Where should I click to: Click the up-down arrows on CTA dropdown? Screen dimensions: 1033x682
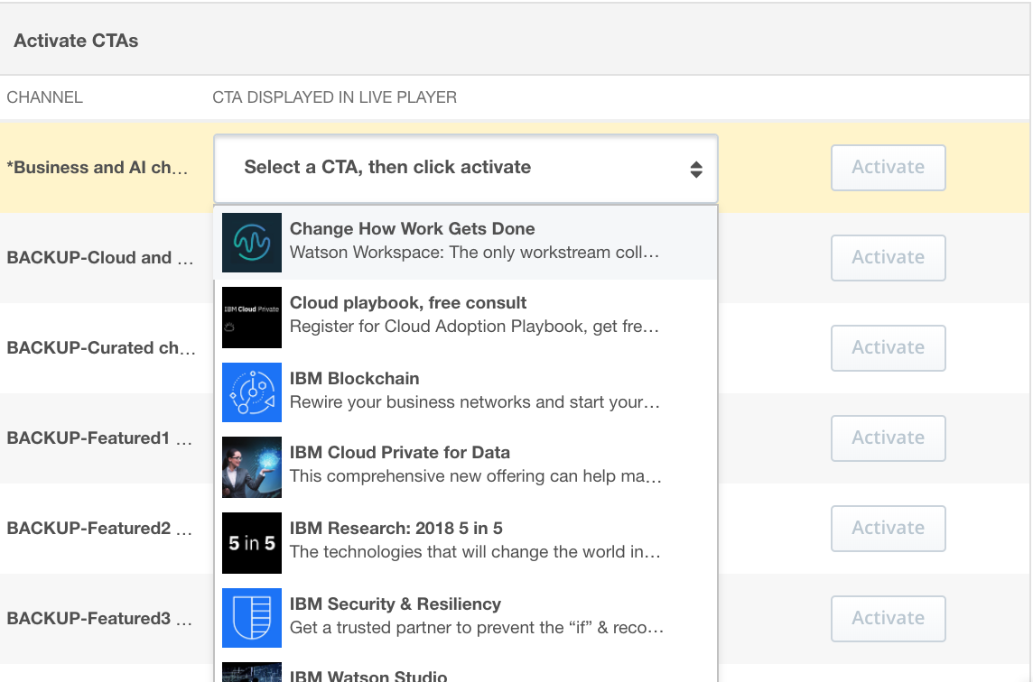click(695, 170)
